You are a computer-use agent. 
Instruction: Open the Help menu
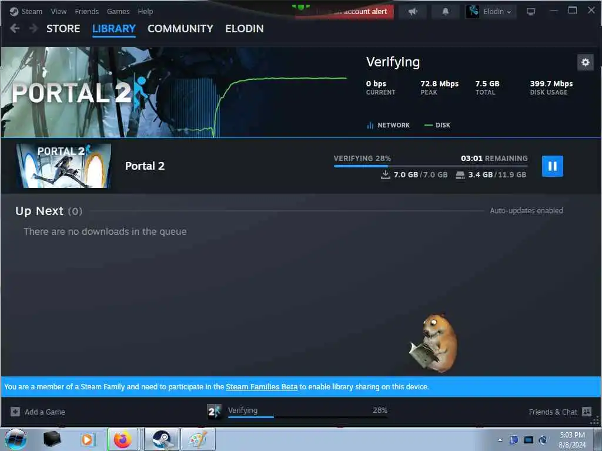coord(146,12)
